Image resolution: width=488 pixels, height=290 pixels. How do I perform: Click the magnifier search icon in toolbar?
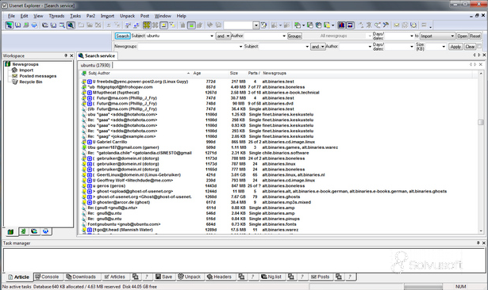tap(62, 25)
